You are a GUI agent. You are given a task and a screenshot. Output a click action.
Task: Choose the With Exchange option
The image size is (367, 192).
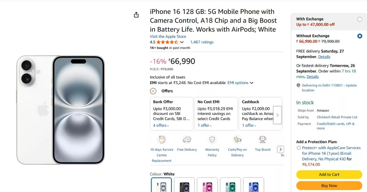(360, 19)
